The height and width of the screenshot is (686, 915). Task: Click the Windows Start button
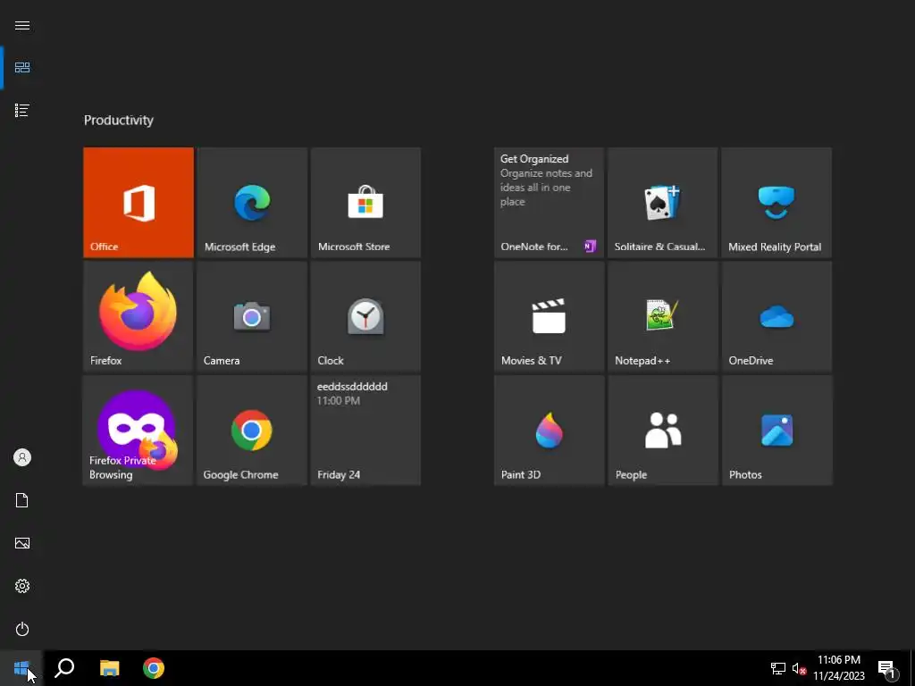pos(21,668)
